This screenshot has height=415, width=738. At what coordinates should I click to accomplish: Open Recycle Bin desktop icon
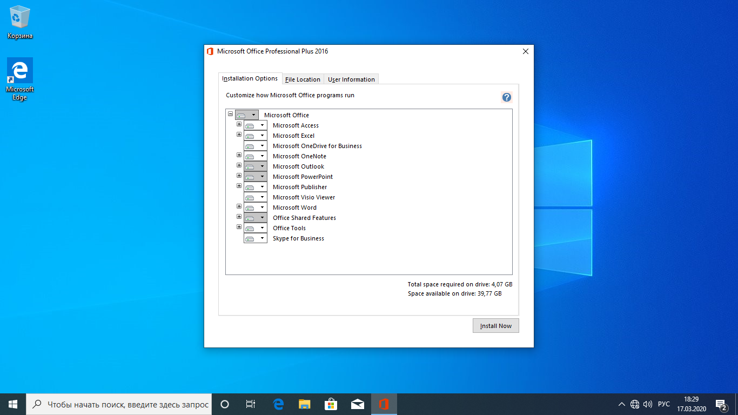(x=20, y=23)
